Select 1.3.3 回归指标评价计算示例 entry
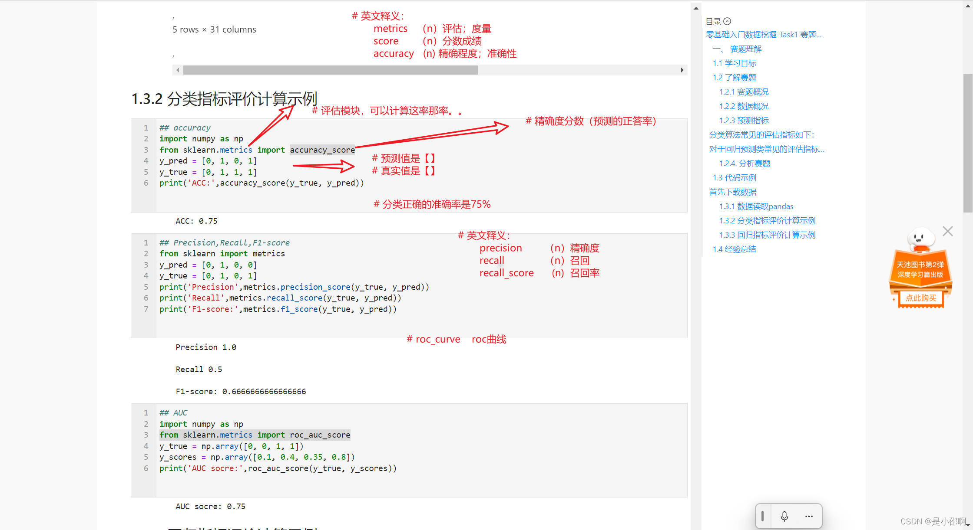This screenshot has width=973, height=530. pos(767,235)
